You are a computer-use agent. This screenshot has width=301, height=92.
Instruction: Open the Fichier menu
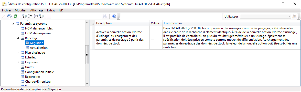tap(7, 10)
